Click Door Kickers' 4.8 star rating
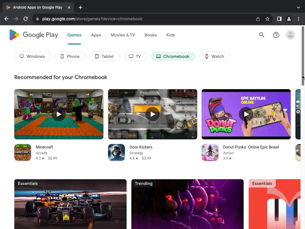Image resolution: width=305 pixels, height=229 pixels. (x=134, y=158)
